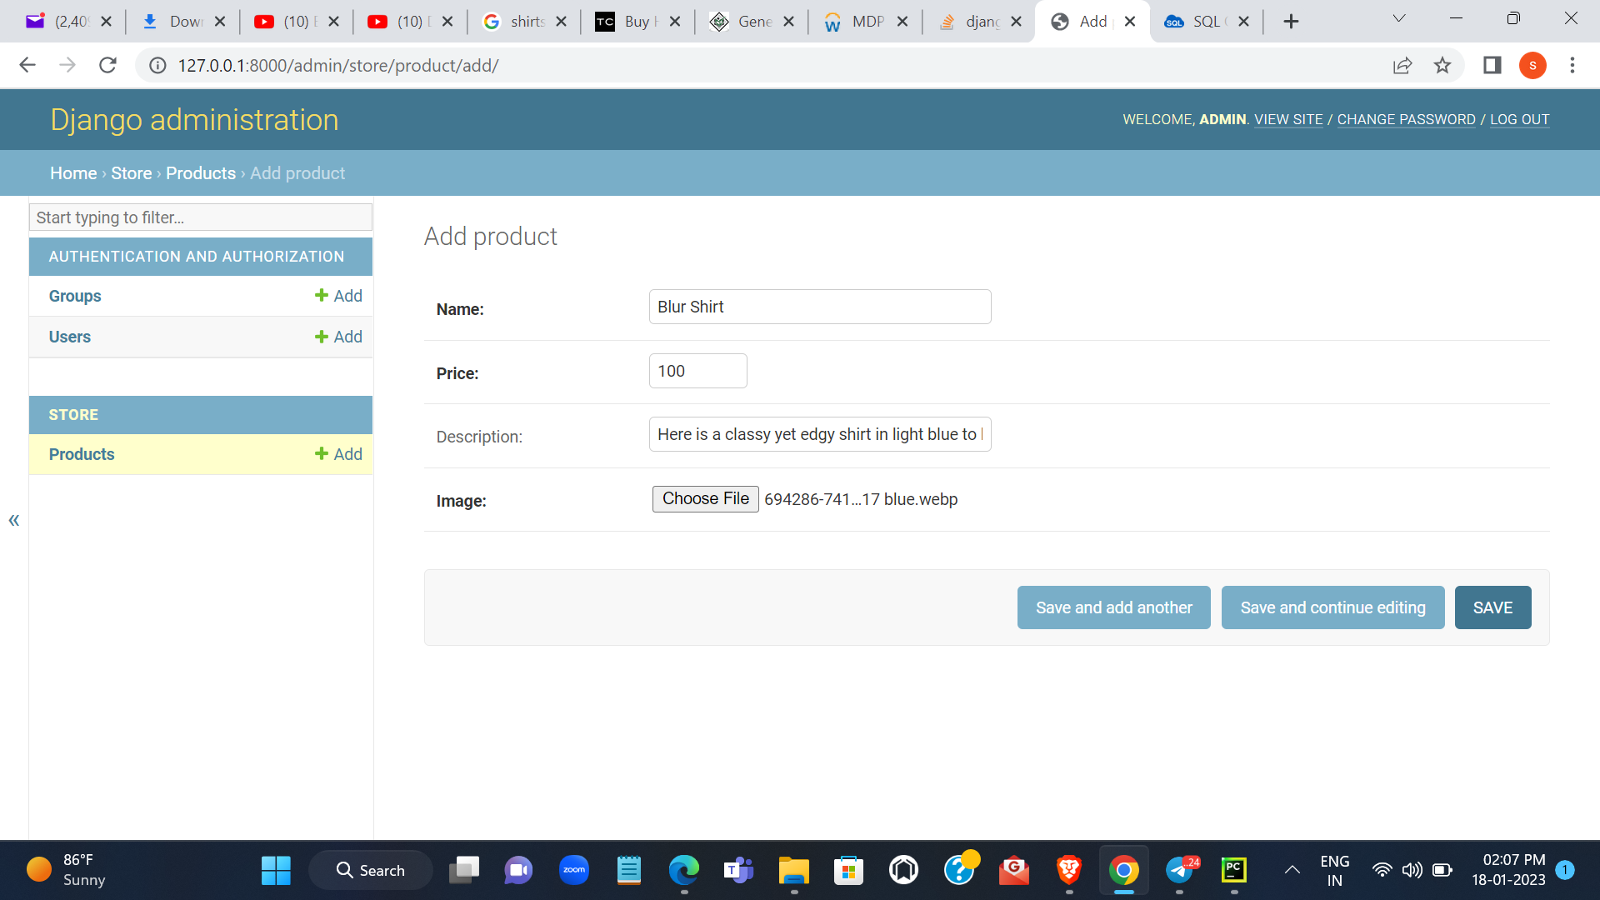Bookmark this page using the star icon
This screenshot has height=900, width=1600.
pos(1442,65)
